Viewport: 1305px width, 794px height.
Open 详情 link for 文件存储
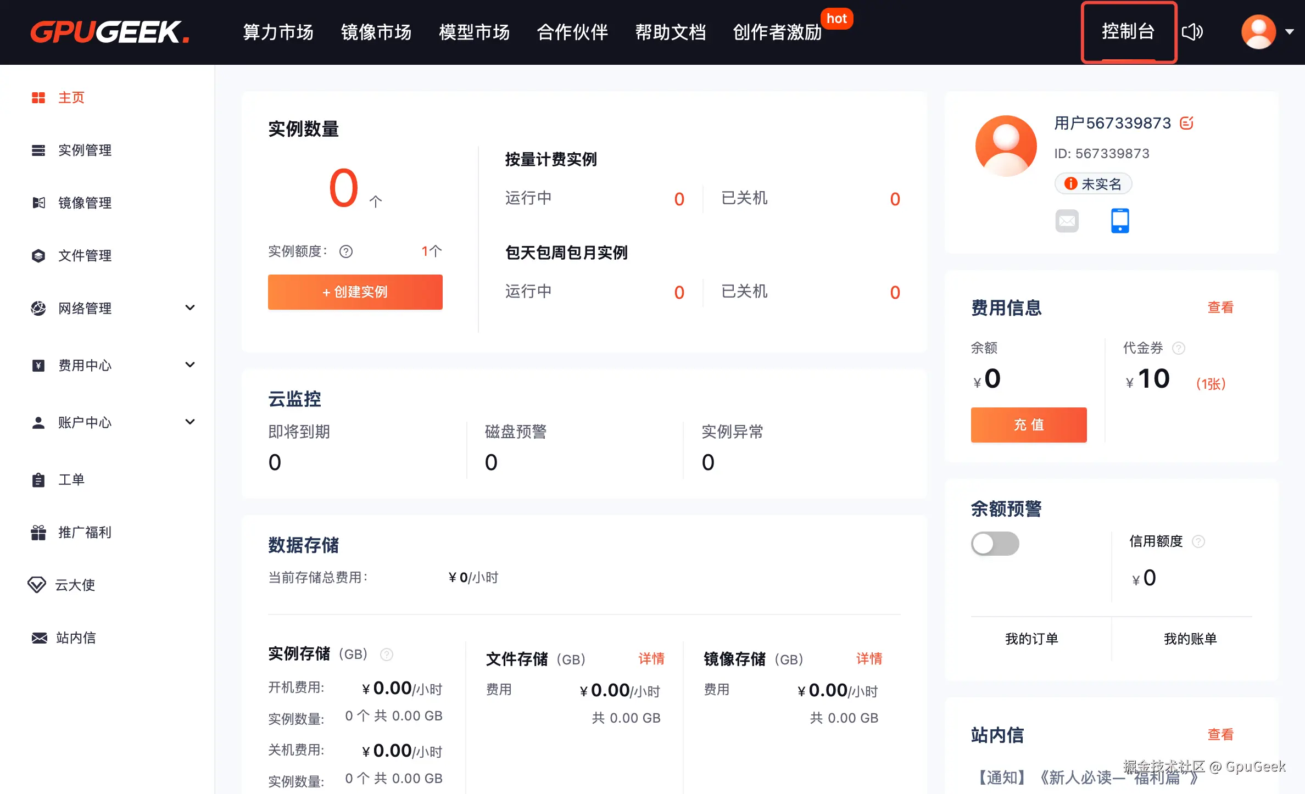[x=651, y=658]
